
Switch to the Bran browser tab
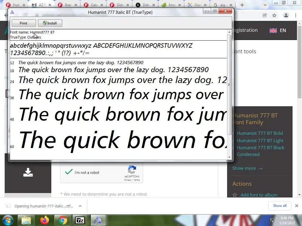68,5
